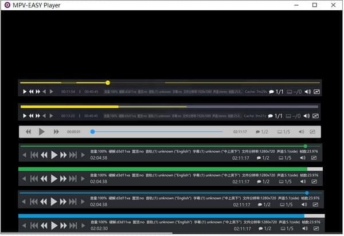Click play in the green knob-seekbar skin
Viewport: 344px width, 236px height.
(x=54, y=155)
